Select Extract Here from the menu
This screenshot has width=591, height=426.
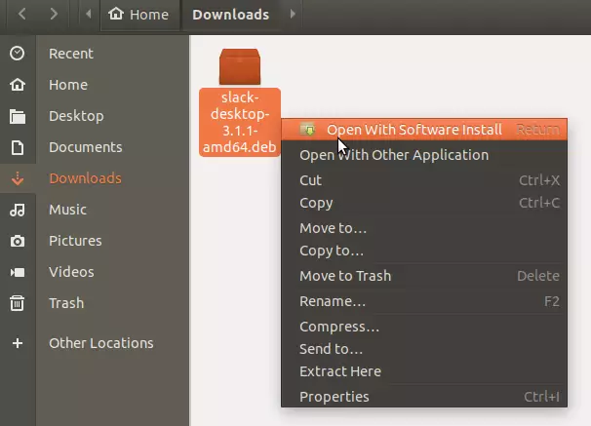[x=424, y=371]
